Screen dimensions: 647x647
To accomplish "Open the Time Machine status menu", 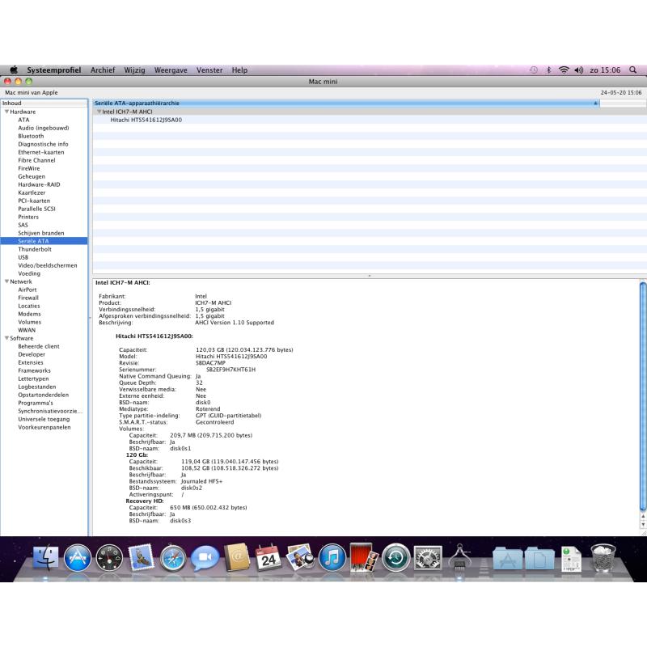I will pos(534,70).
